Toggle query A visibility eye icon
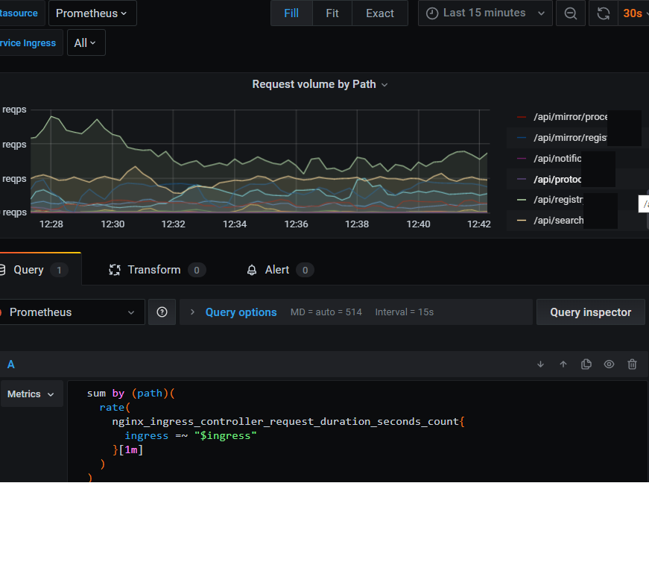The height and width of the screenshot is (562, 649). tap(609, 364)
